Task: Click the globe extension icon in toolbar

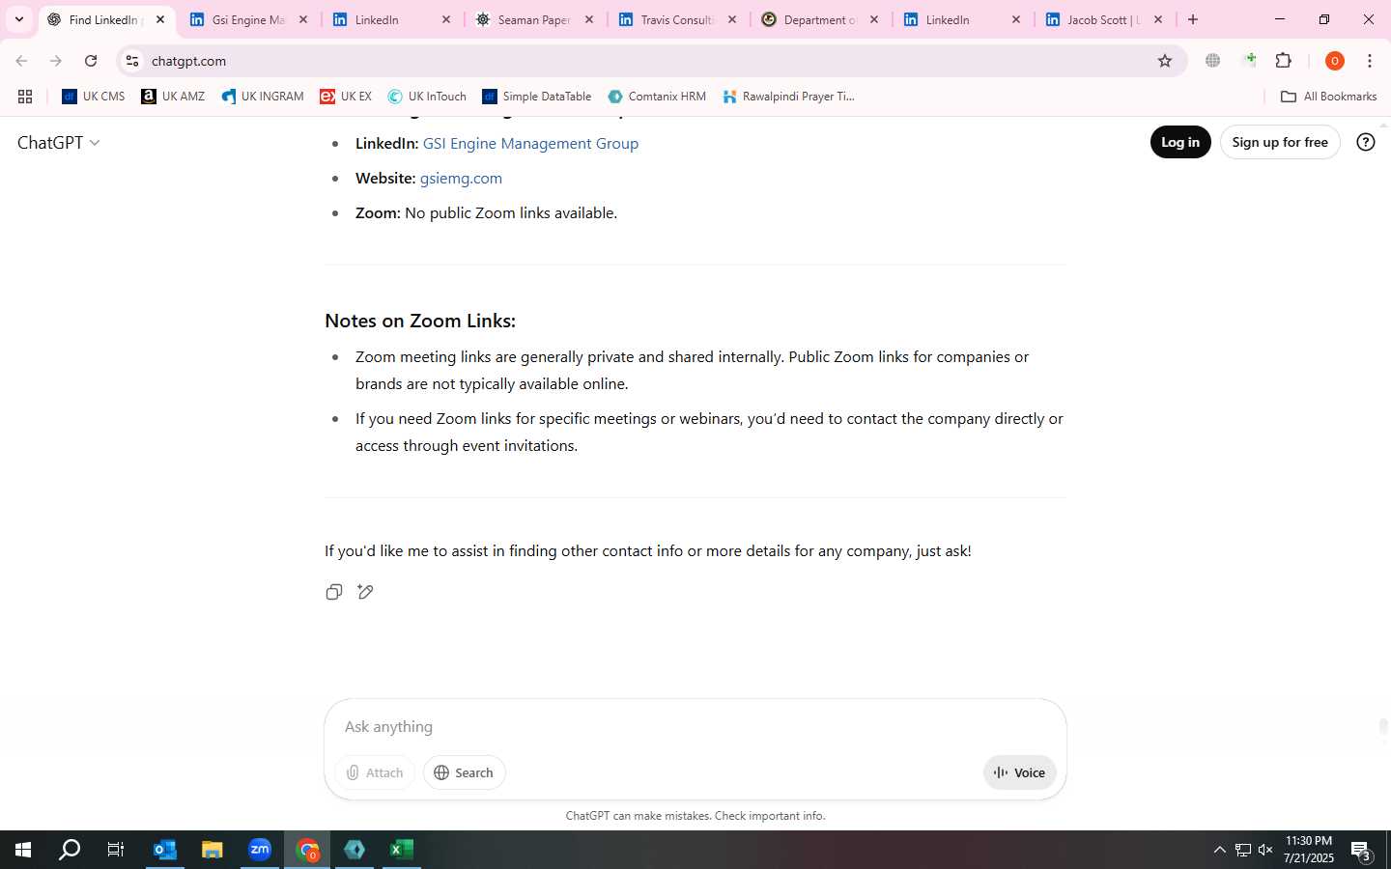Action: coord(1213,61)
